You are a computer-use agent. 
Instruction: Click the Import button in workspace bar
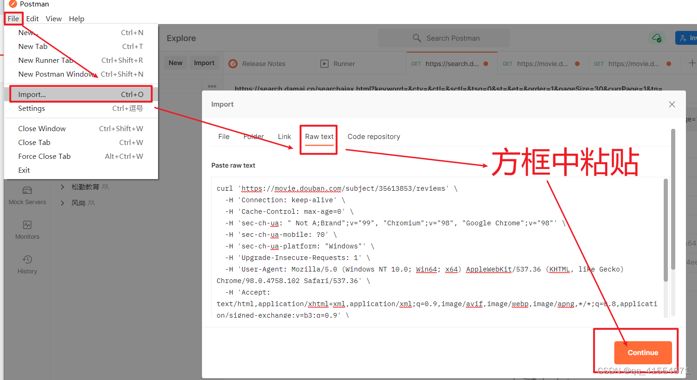tap(204, 63)
